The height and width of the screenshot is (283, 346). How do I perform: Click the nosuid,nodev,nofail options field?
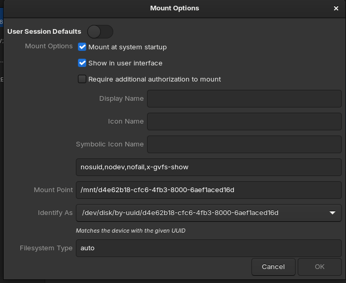point(208,167)
